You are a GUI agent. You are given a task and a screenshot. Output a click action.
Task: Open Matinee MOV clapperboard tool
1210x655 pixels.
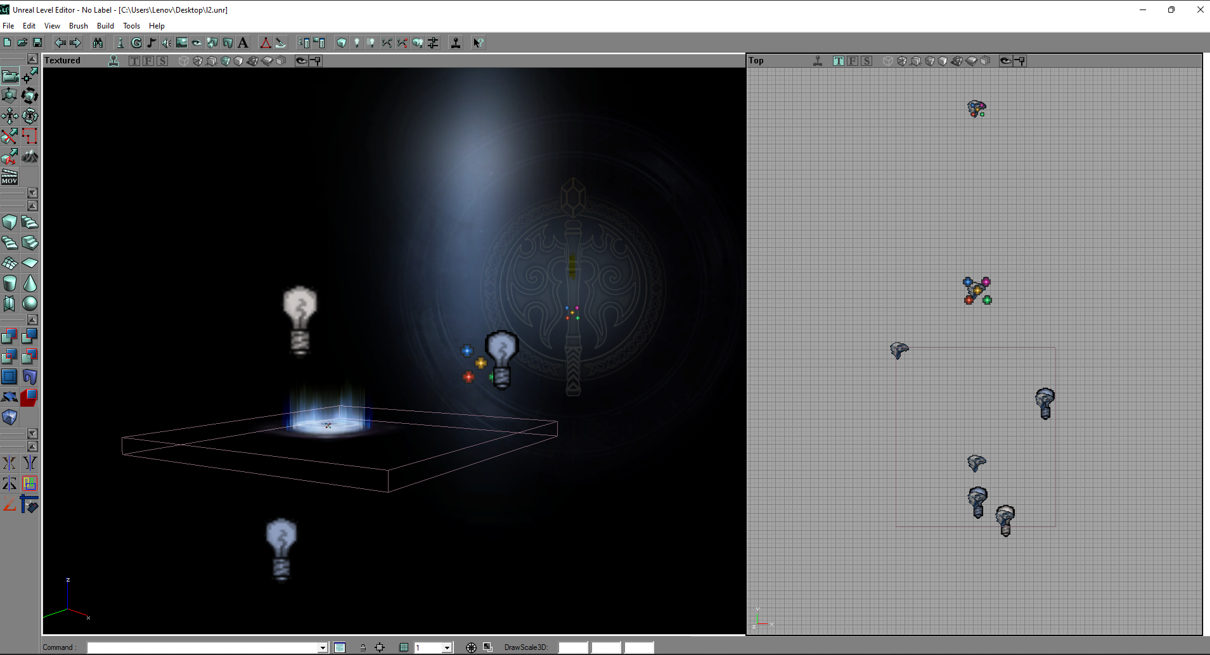tap(10, 177)
